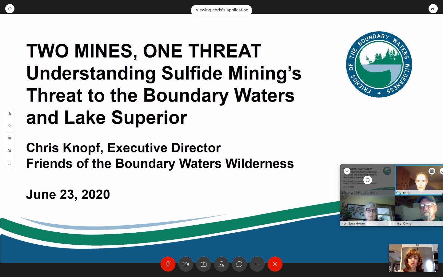Open the more options ellipsis button
This screenshot has height=277, width=443.
point(257,264)
